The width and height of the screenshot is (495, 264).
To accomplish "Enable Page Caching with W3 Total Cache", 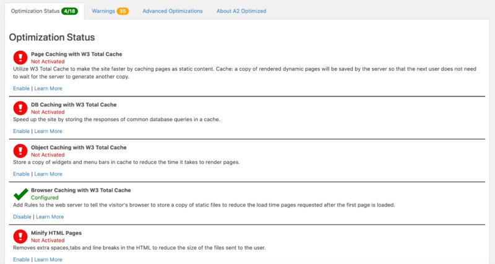I will 21,88.
